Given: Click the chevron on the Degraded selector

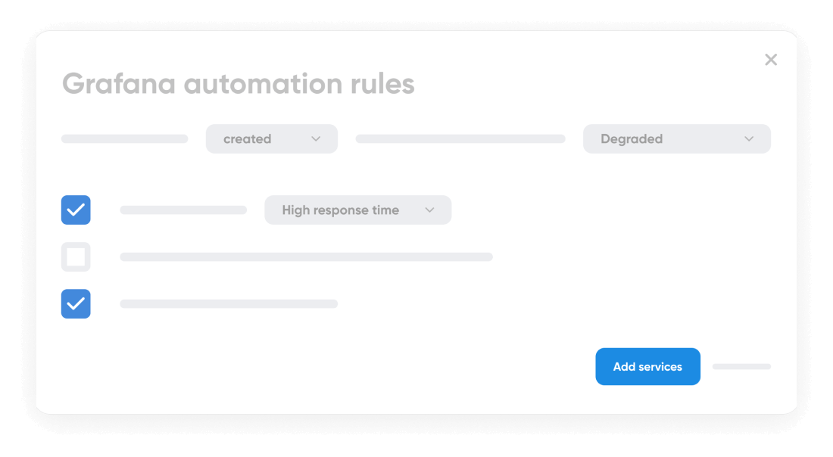Looking at the screenshot, I should point(749,138).
